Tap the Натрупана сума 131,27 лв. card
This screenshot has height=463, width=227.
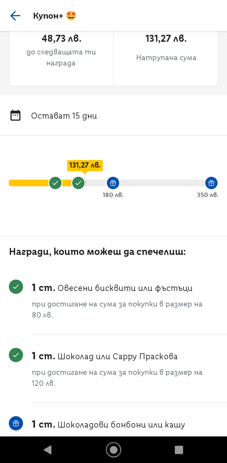[x=166, y=57]
